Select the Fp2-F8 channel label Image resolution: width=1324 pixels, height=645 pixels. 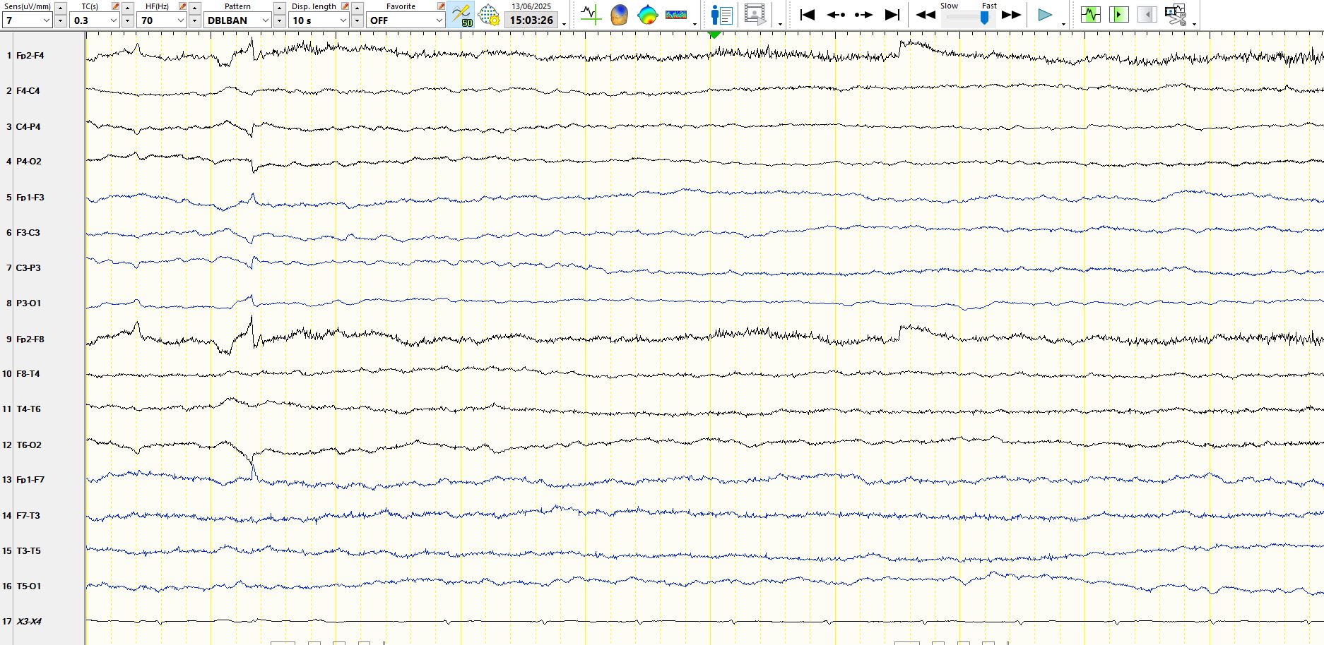(30, 339)
